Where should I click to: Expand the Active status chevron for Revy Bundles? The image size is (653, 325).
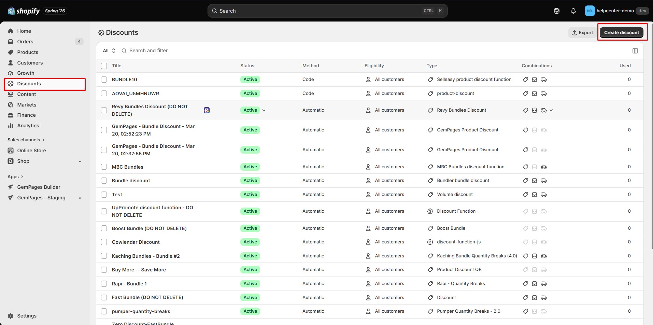point(264,110)
